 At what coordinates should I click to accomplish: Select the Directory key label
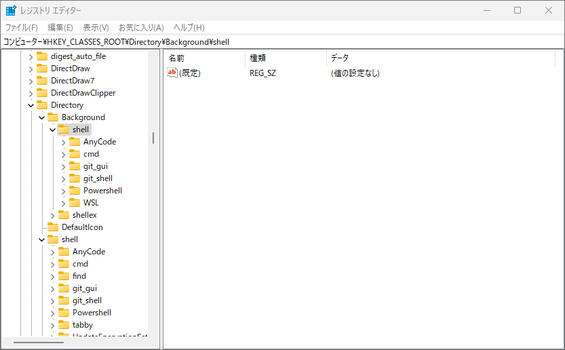(67, 105)
